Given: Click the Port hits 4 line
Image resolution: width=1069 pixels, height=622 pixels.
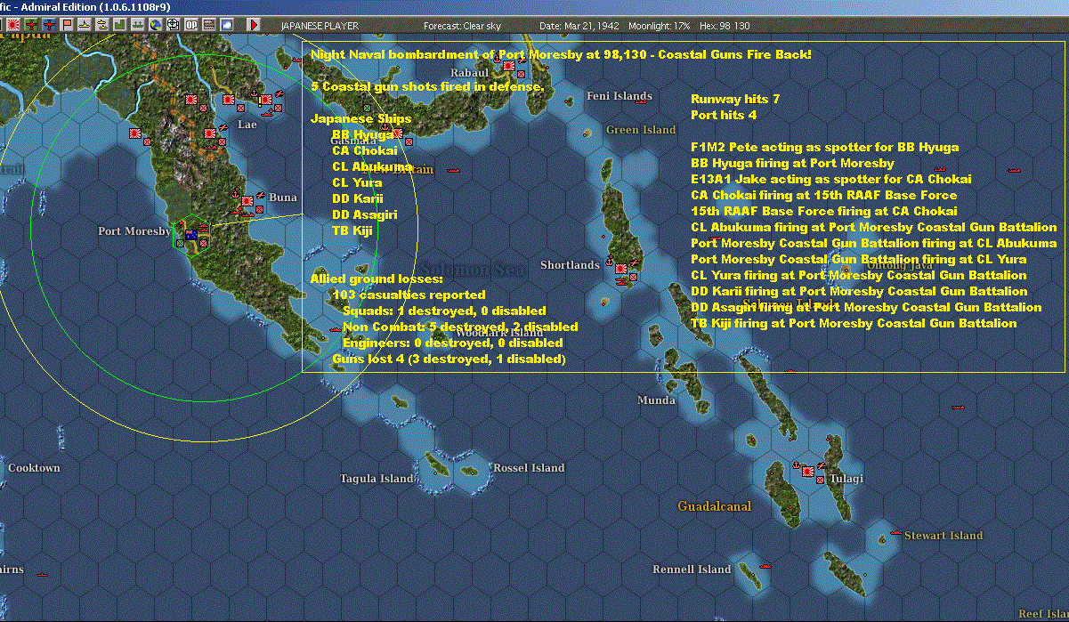Looking at the screenshot, I should pos(724,116).
